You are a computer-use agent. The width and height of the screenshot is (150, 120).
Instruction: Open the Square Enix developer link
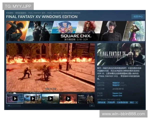[117, 93]
